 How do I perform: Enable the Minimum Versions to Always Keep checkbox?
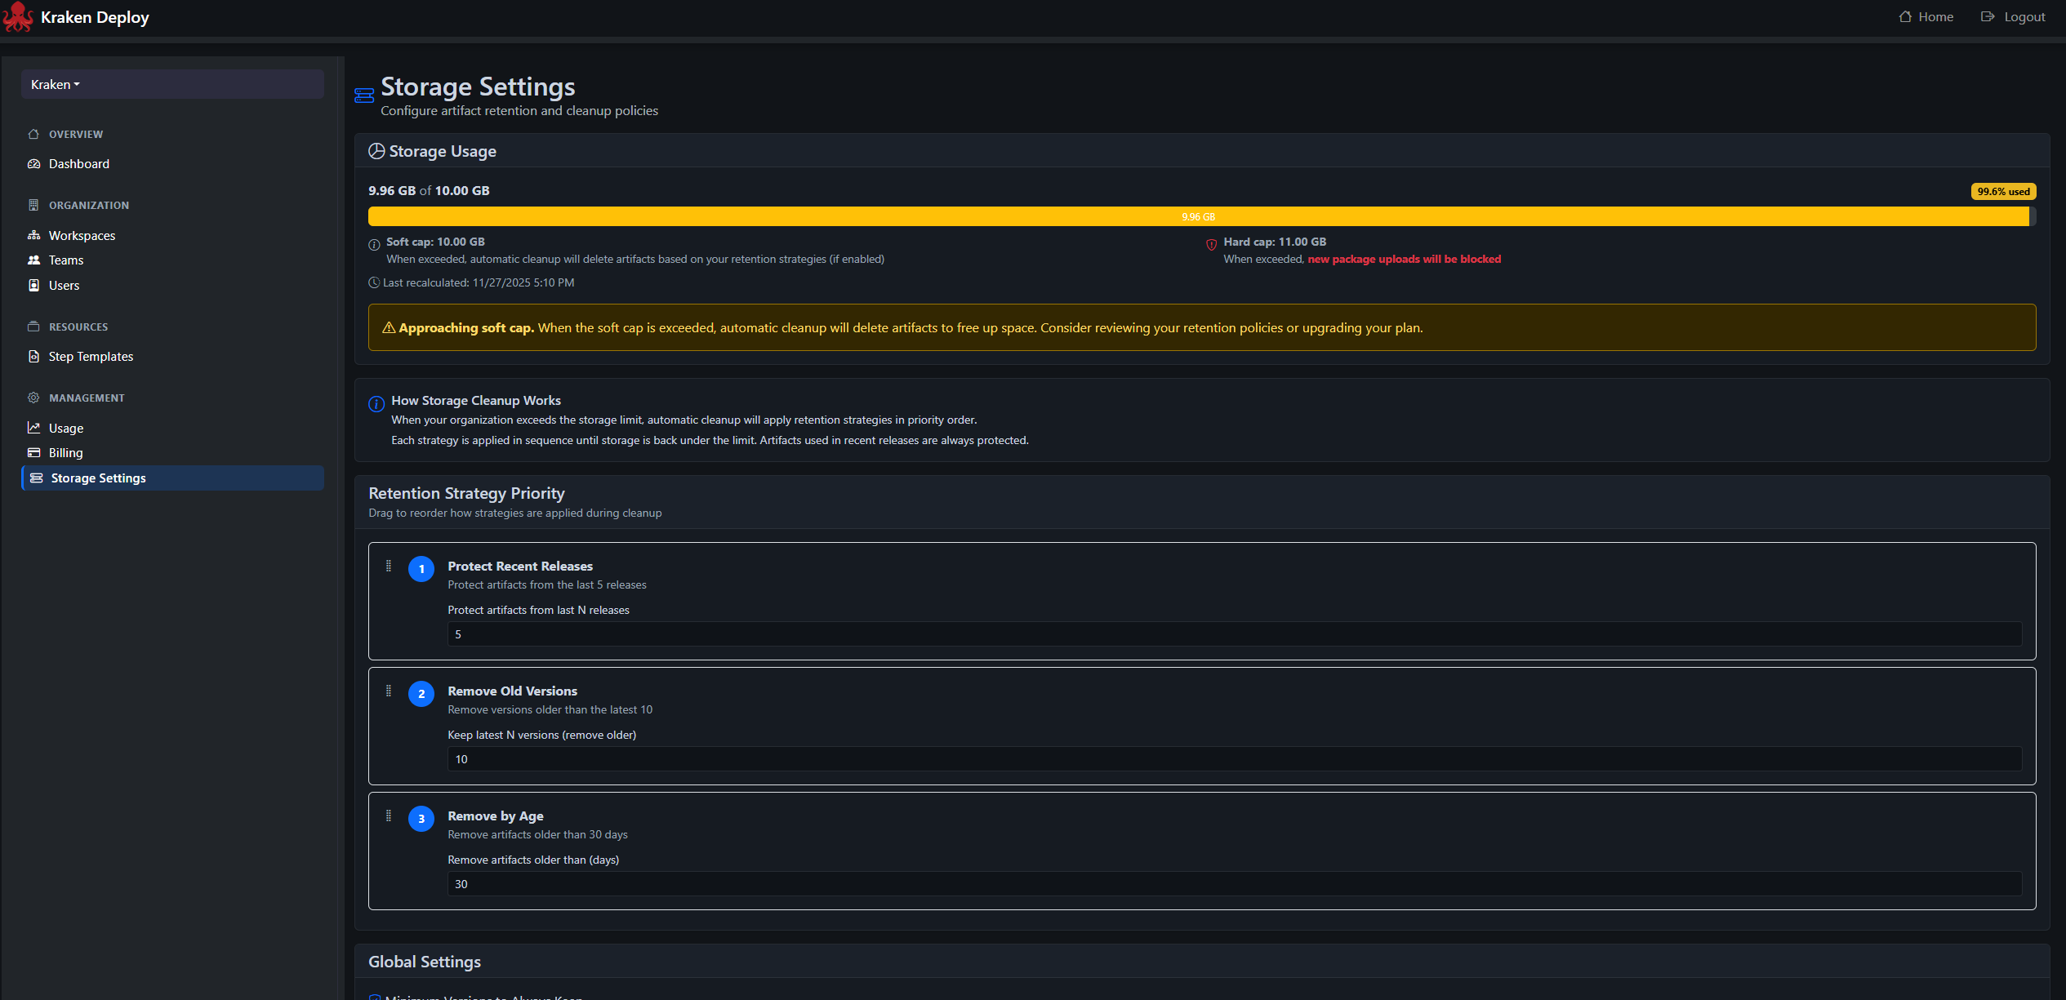(375, 996)
